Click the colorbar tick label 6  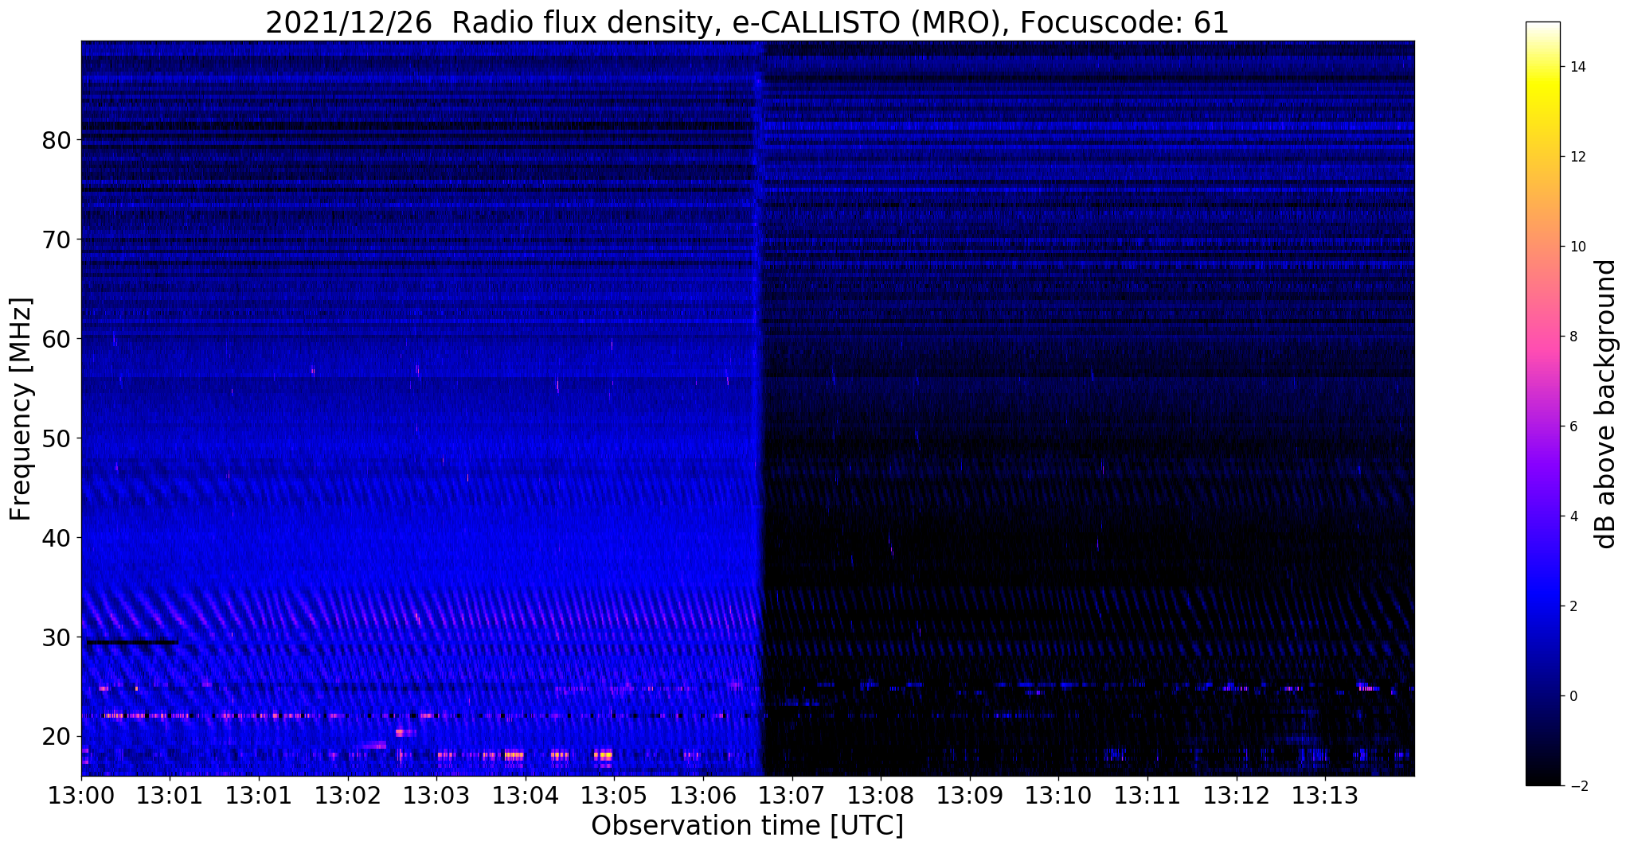click(1573, 426)
